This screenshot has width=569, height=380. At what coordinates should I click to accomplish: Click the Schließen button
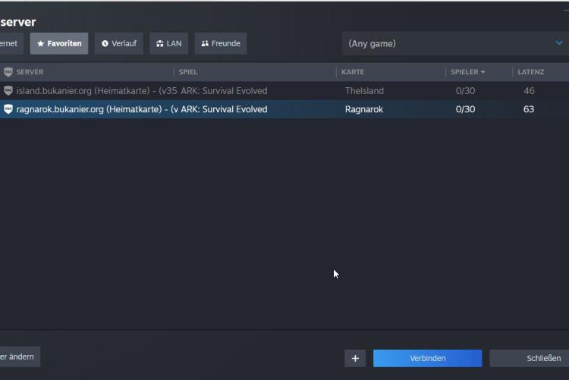click(x=530, y=358)
